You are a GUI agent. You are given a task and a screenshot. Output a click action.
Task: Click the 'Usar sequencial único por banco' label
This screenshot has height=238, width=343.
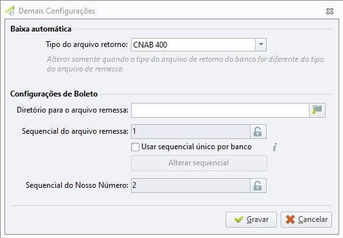pos(197,147)
